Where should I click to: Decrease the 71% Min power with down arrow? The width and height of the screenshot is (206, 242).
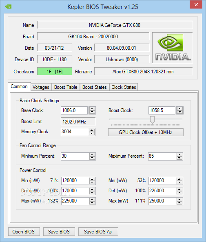[92, 183]
